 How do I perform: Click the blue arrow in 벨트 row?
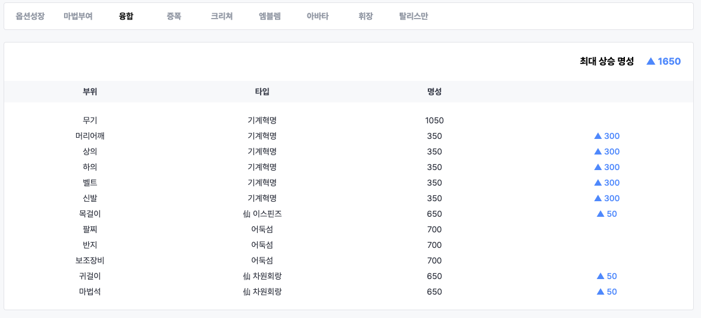(x=597, y=183)
